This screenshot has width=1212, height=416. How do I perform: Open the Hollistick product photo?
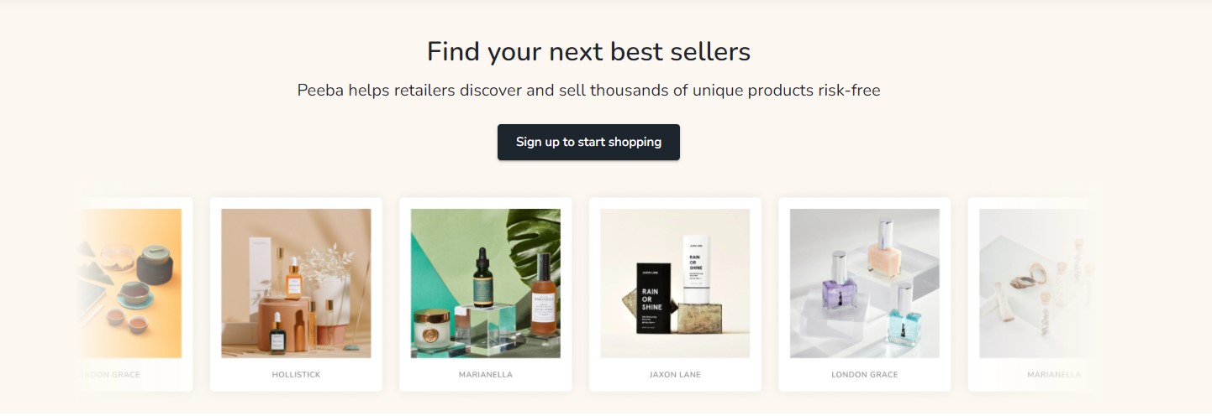[x=296, y=283]
